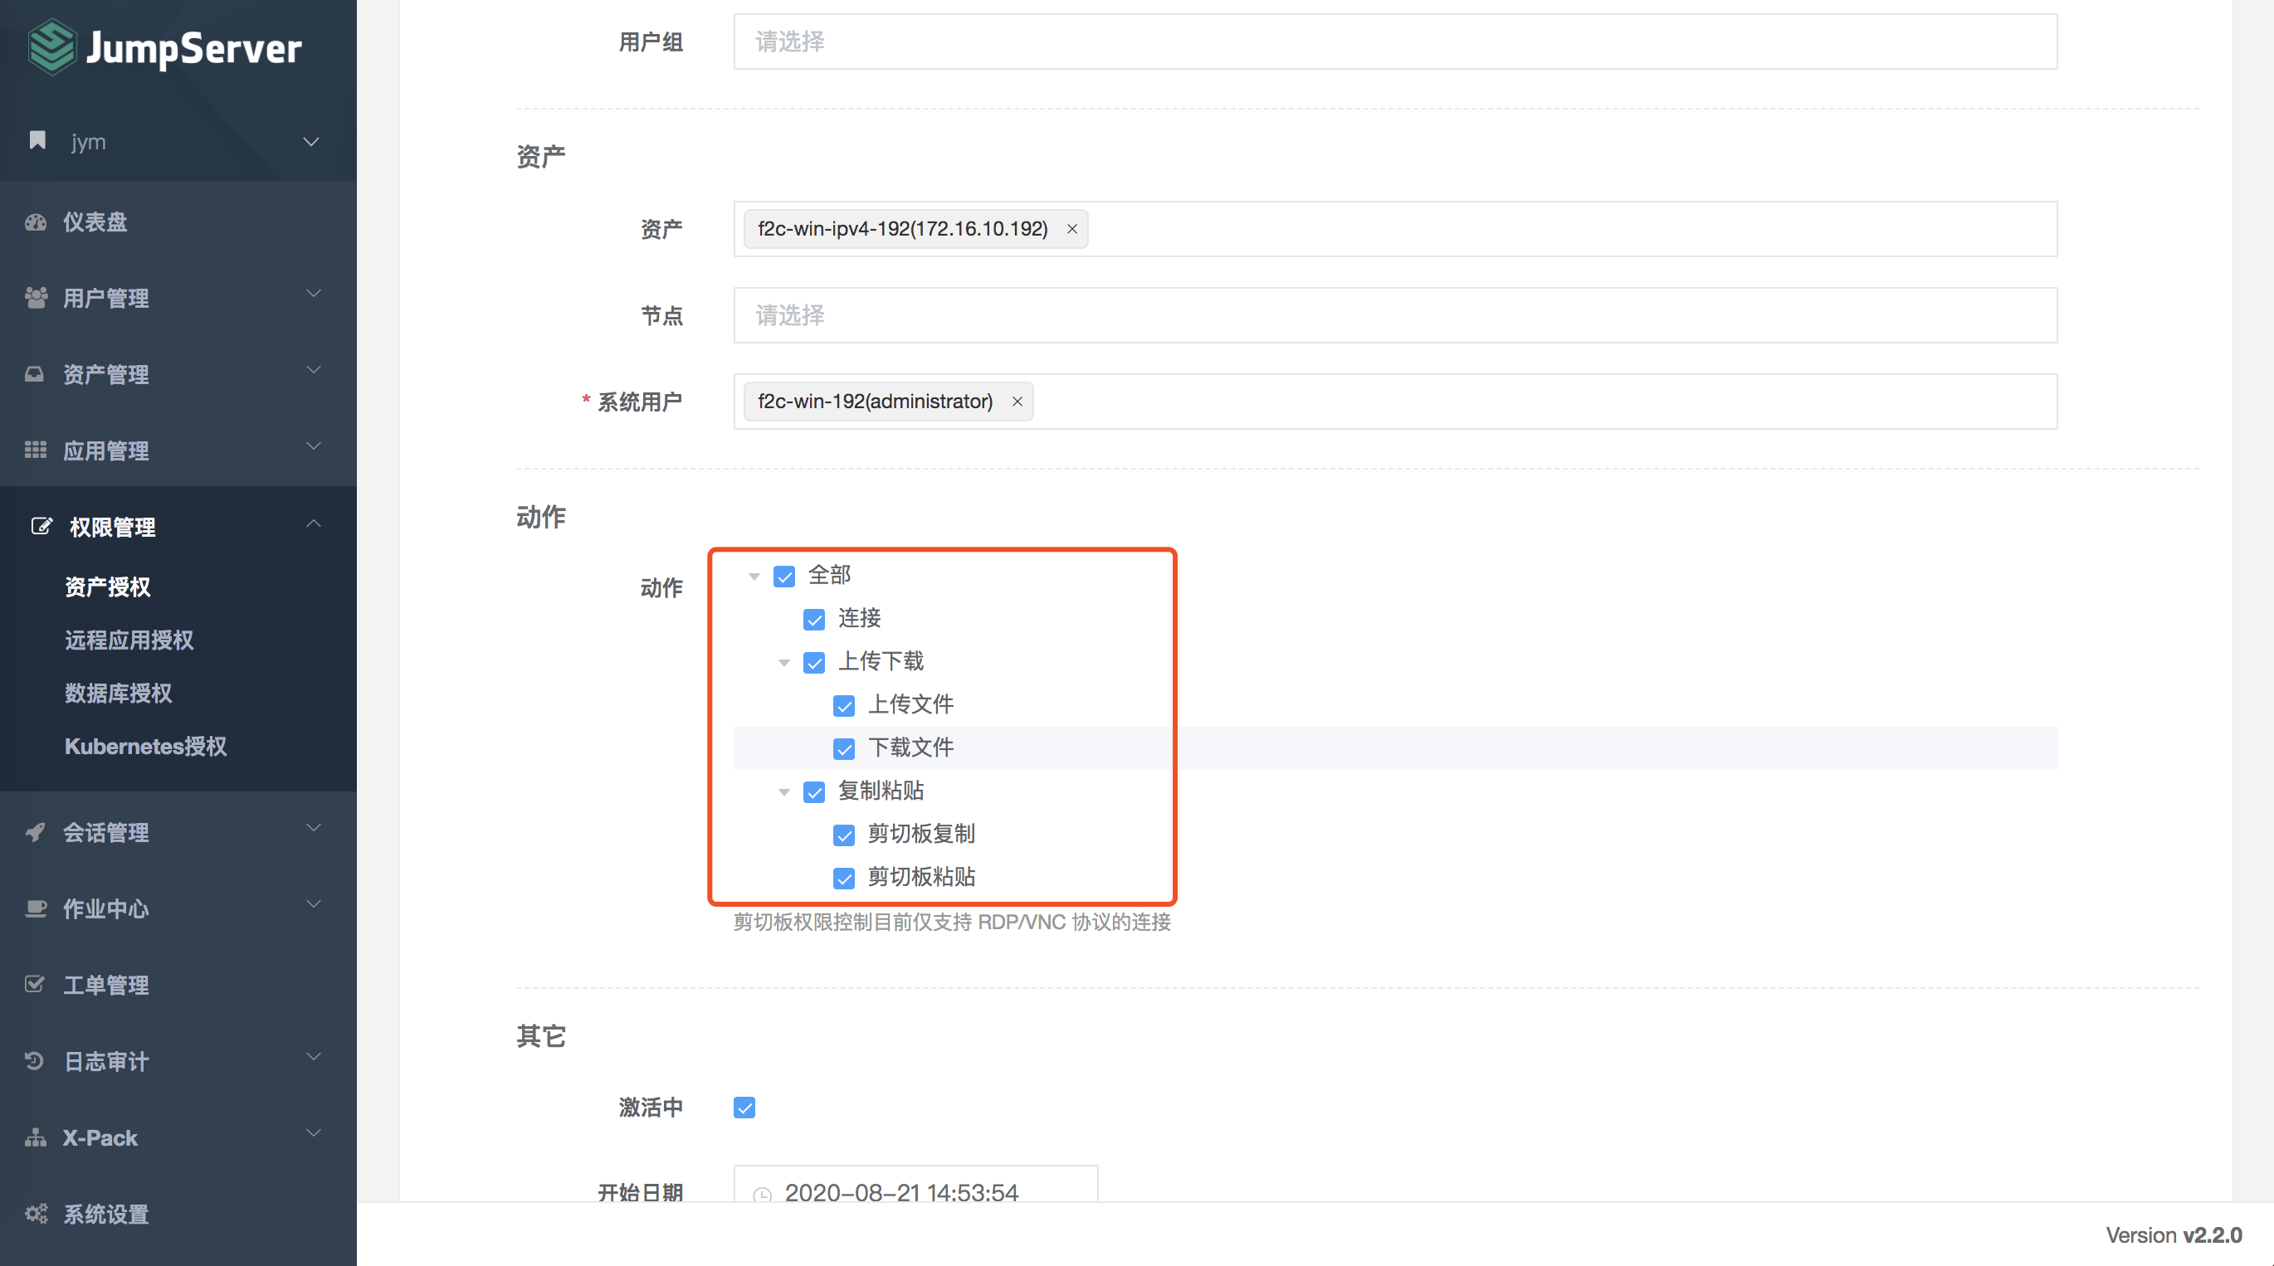This screenshot has height=1266, width=2274.
Task: Uncheck the 全部 actions checkbox
Action: tap(785, 577)
